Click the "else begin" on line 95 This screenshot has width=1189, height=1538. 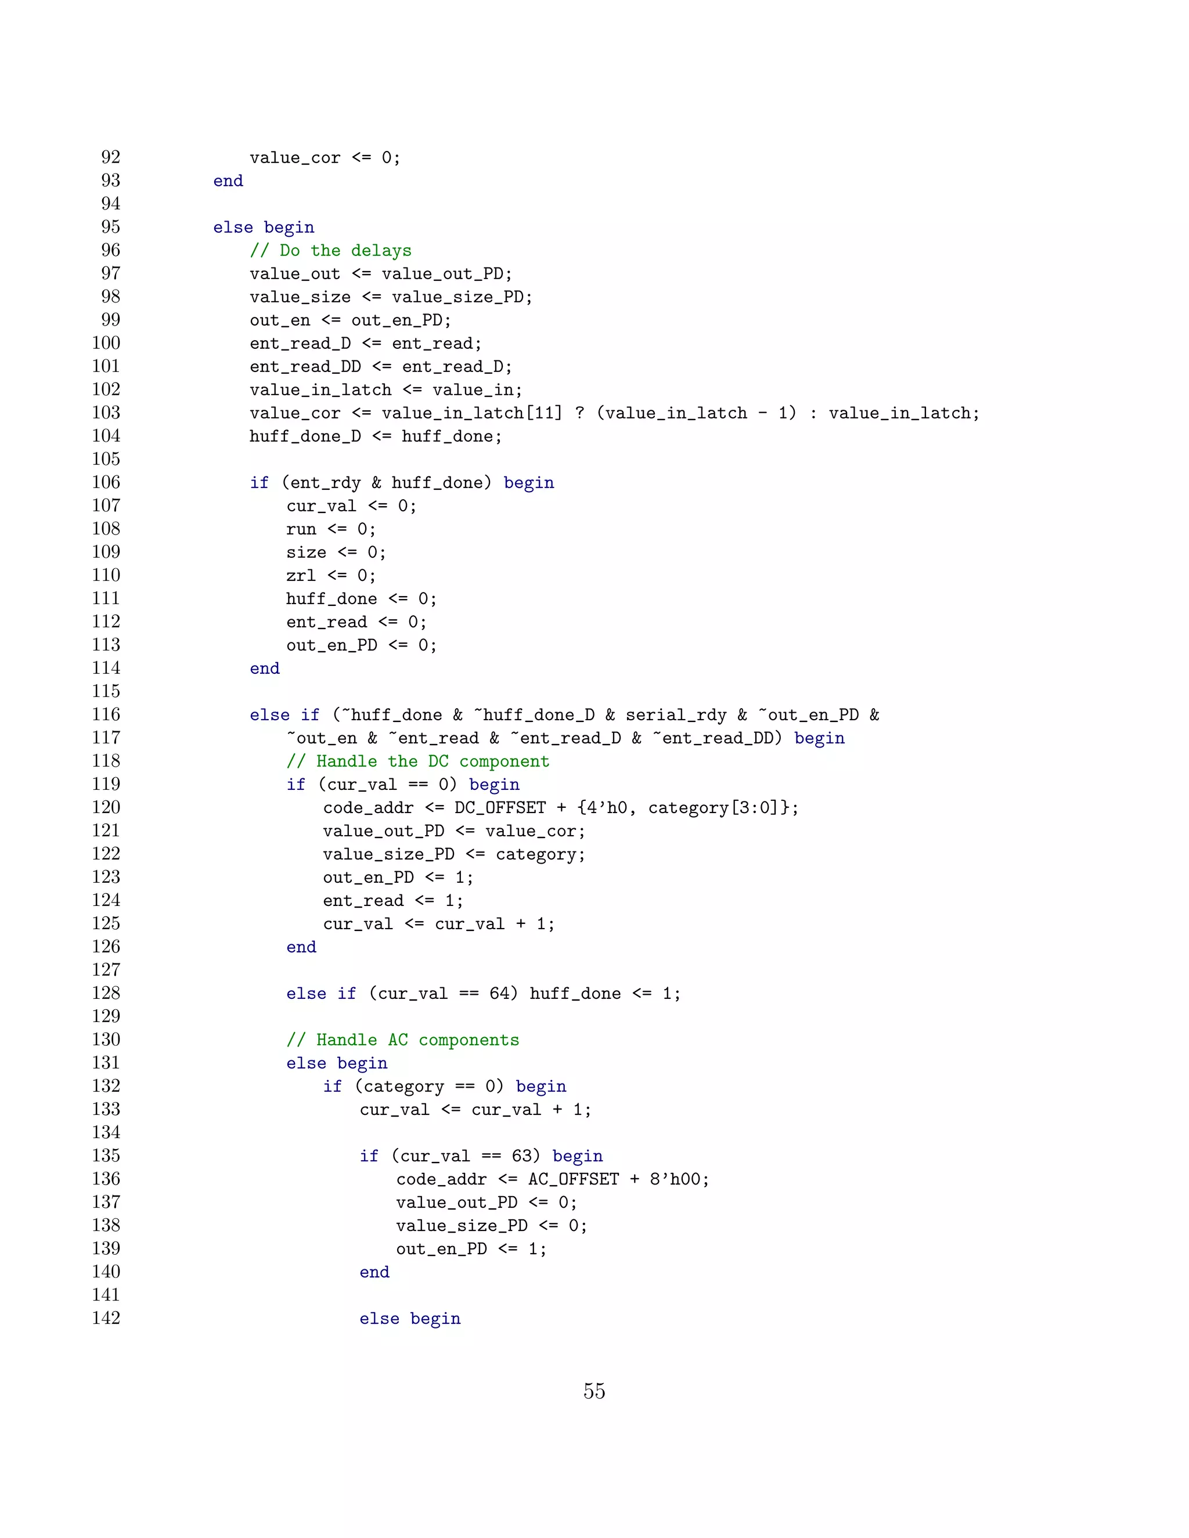click(x=264, y=228)
